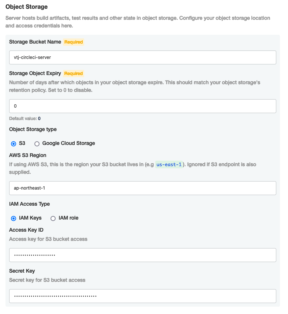
Task: Switch access type to IAM role
Action: click(53, 218)
